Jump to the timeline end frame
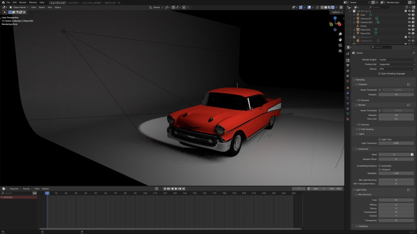Screen dimensions: 417x234 click(x=184, y=188)
